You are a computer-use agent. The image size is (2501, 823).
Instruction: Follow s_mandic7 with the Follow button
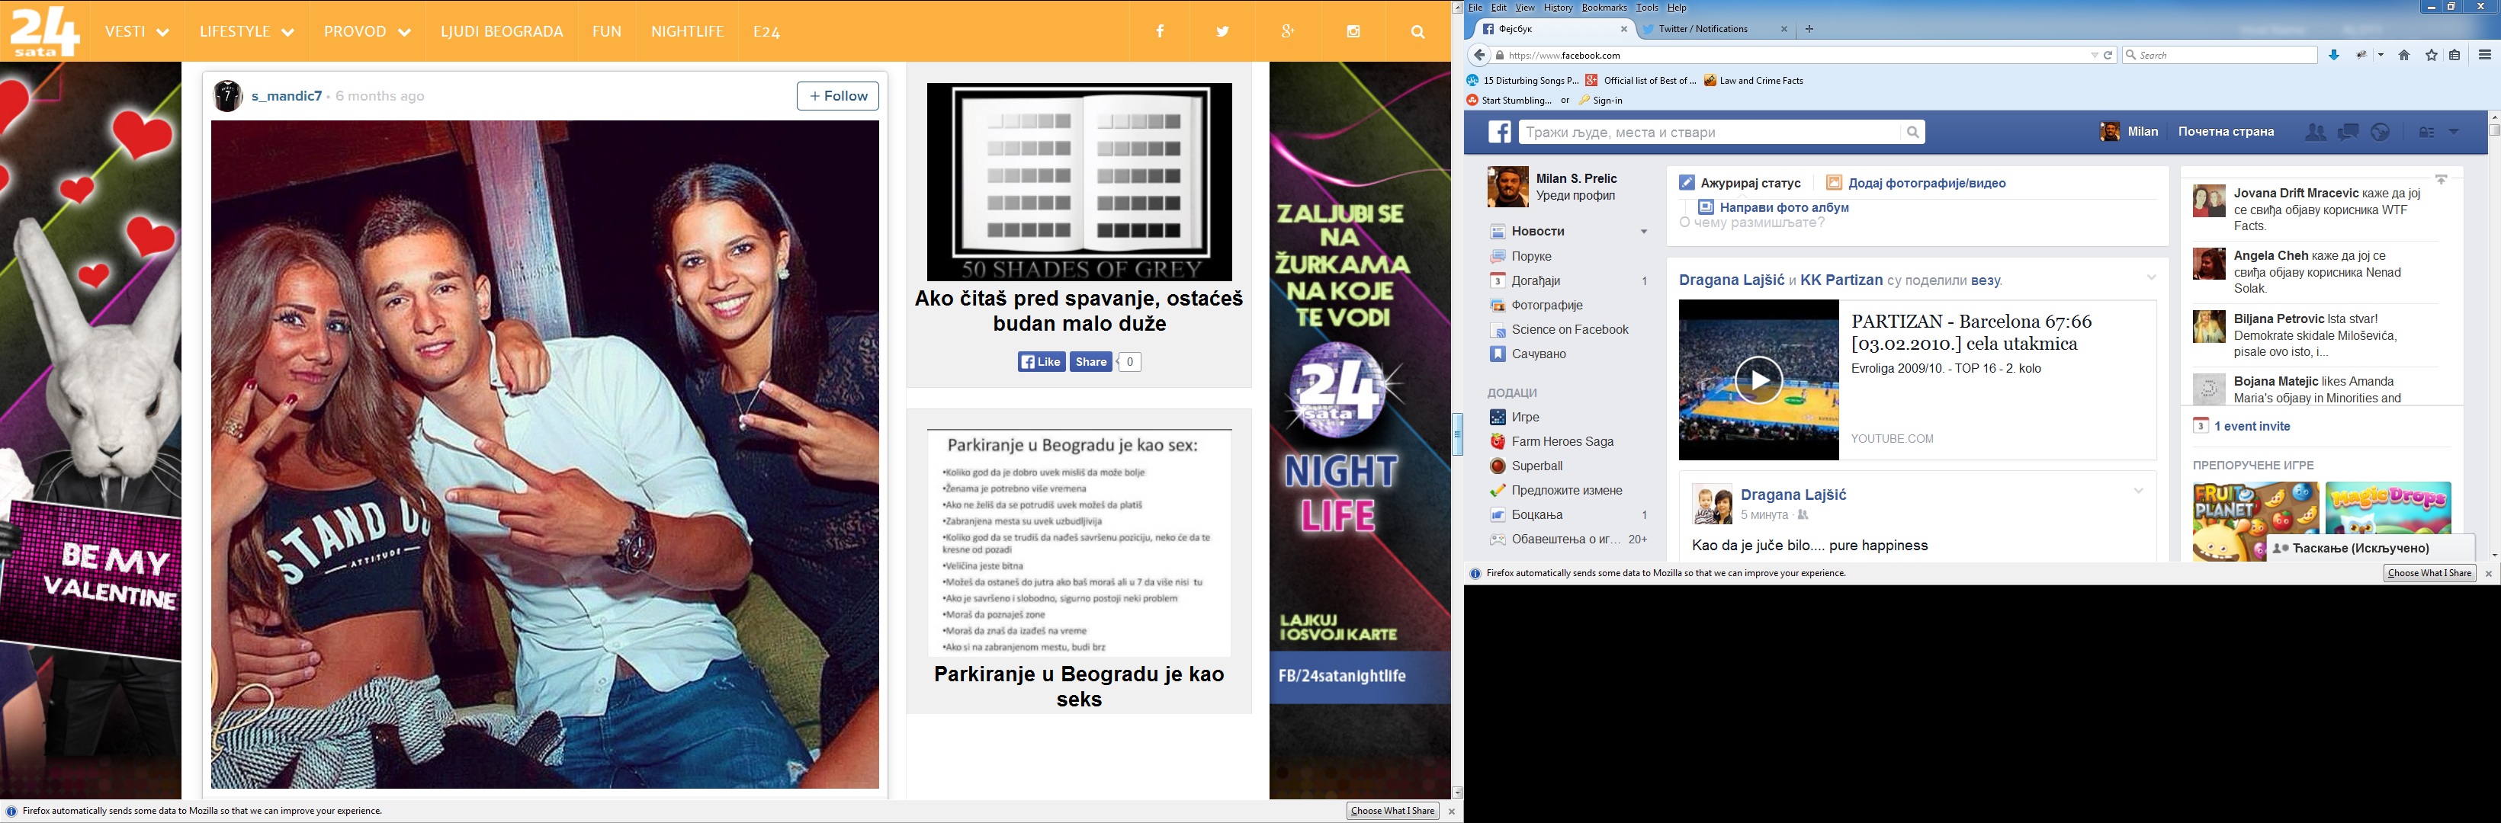837,96
